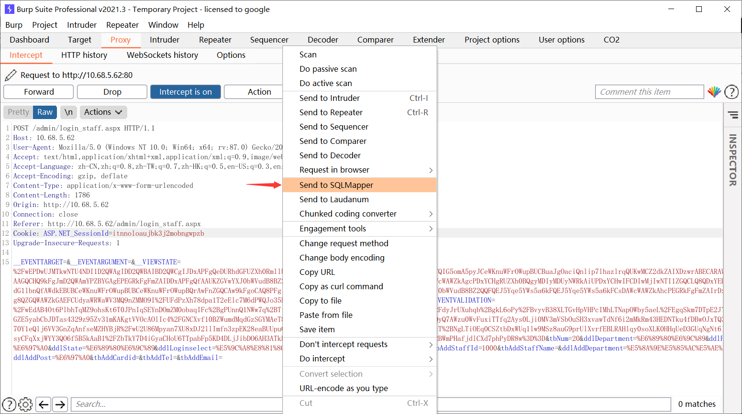Image resolution: width=742 pixels, height=414 pixels.
Task: Go to next search match arrow
Action: click(60, 404)
